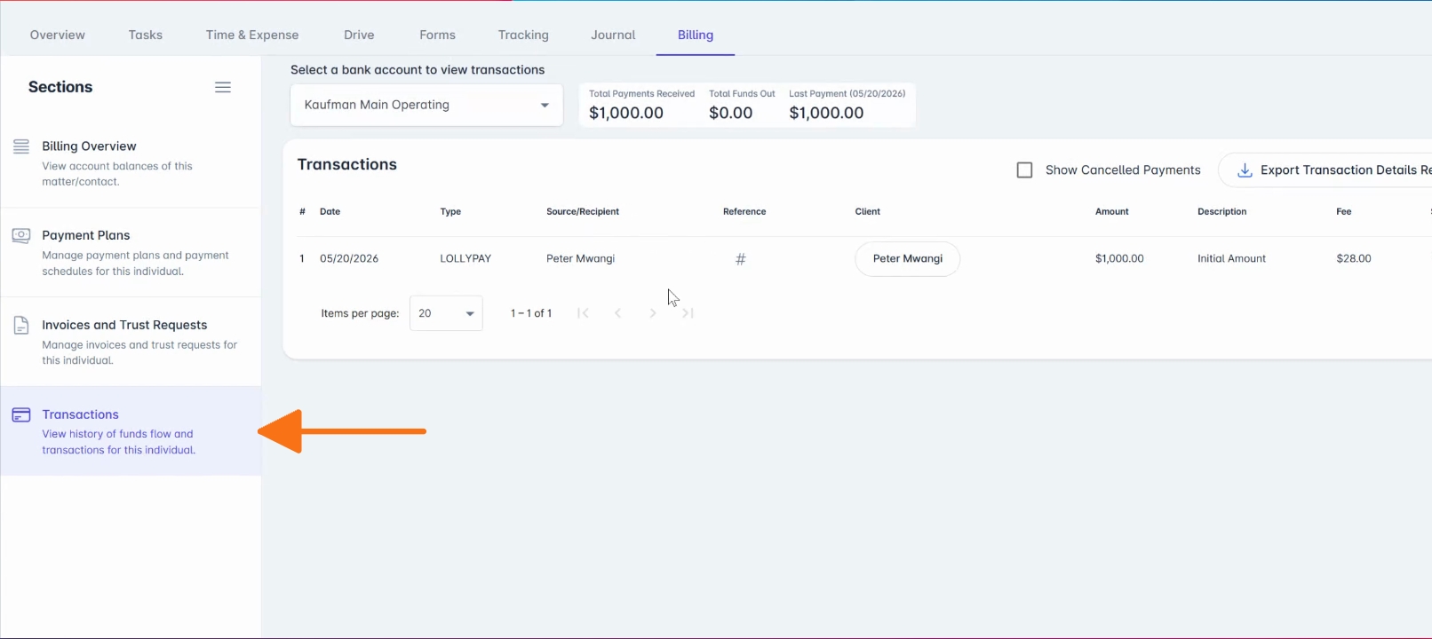Enable Show Cancelled Payments checkbox
1432x639 pixels.
coord(1024,170)
